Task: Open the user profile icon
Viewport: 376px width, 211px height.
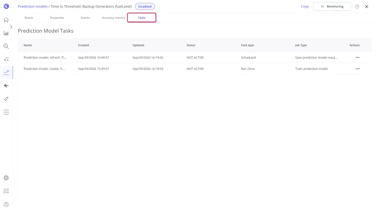Action: tap(6, 204)
